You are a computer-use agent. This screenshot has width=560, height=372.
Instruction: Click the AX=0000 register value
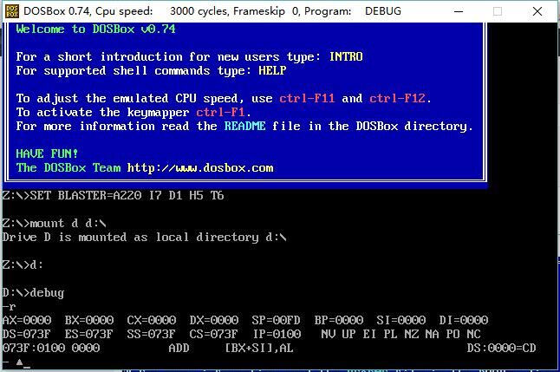pyautogui.click(x=27, y=320)
